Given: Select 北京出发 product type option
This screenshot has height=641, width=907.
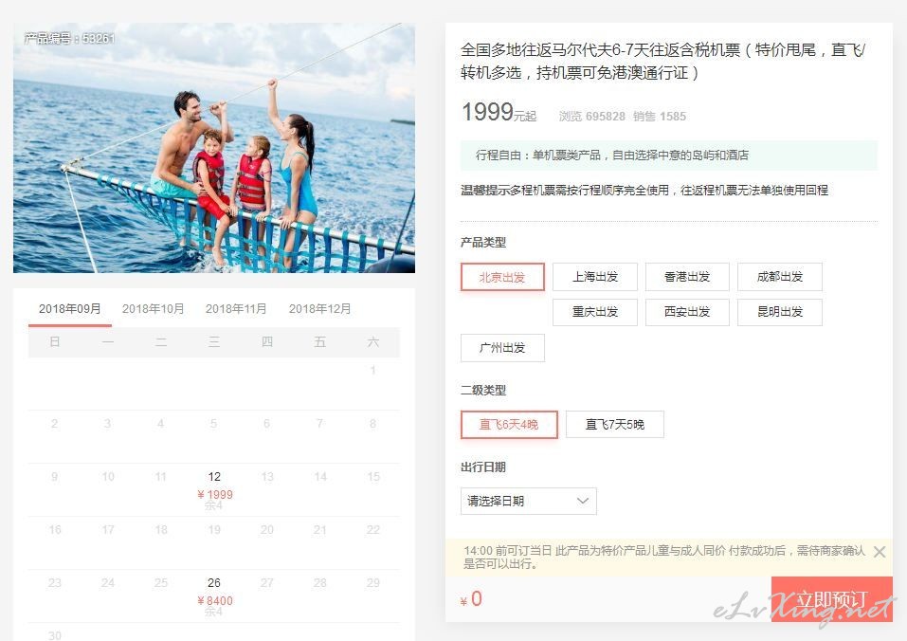Looking at the screenshot, I should tap(502, 277).
